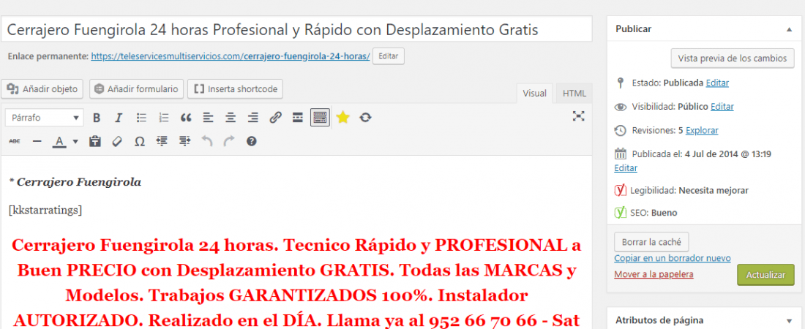
Task: Switch to the HTML editor tab
Action: [574, 94]
